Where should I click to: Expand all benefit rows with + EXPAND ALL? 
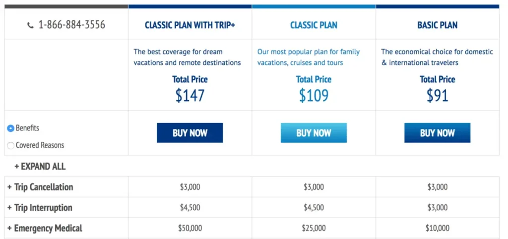[x=40, y=166]
